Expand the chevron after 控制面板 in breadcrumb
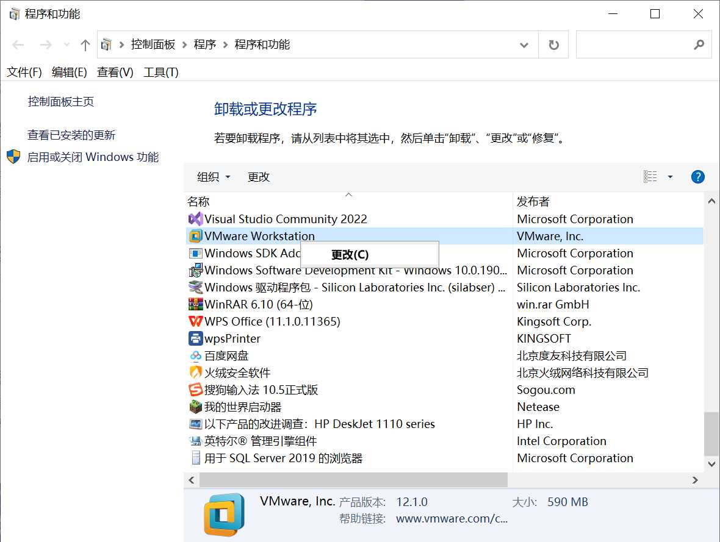720x542 pixels. coord(184,45)
